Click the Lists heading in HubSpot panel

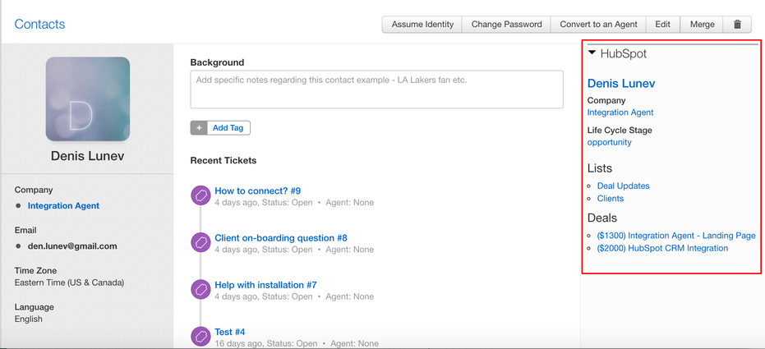(600, 168)
